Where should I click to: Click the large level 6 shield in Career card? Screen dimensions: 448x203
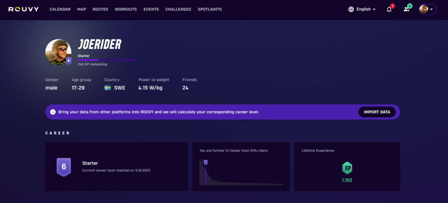click(64, 167)
